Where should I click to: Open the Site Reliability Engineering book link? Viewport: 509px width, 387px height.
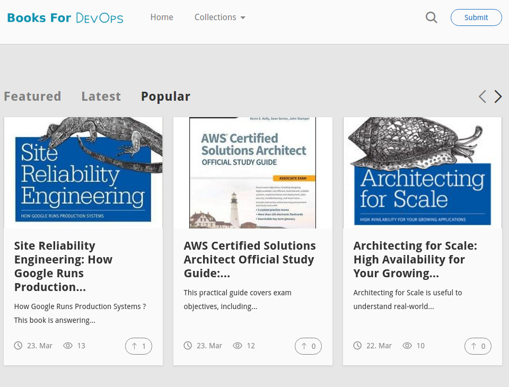(x=63, y=266)
